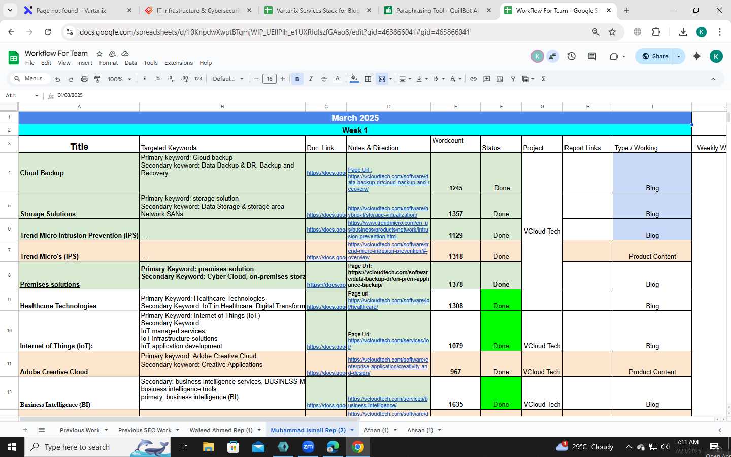Open the Extensions menu

[x=179, y=63]
